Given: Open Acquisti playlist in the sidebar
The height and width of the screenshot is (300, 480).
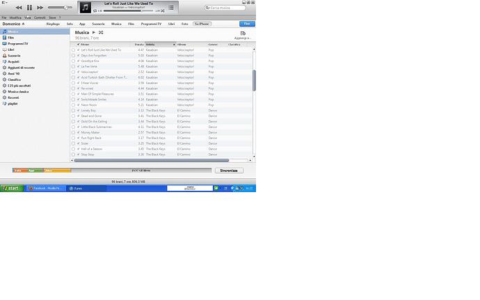Looking at the screenshot, I should click(35, 61).
